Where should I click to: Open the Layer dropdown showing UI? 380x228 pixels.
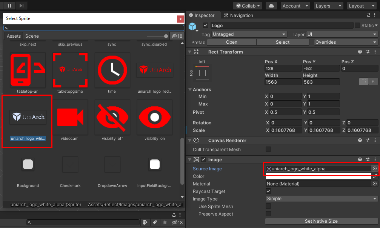(x=342, y=34)
